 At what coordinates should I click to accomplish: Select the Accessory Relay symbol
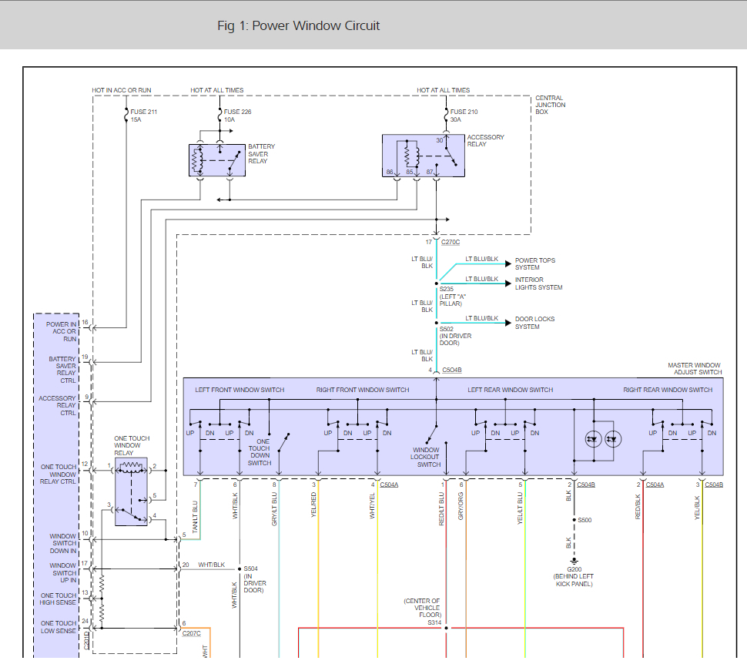click(x=423, y=156)
